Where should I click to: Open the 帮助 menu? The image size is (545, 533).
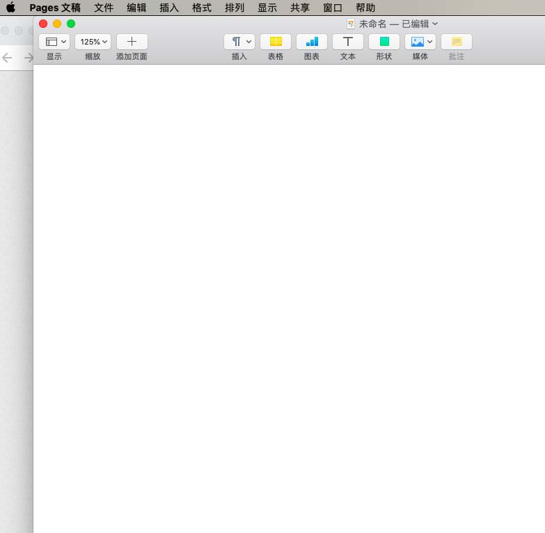tap(365, 8)
